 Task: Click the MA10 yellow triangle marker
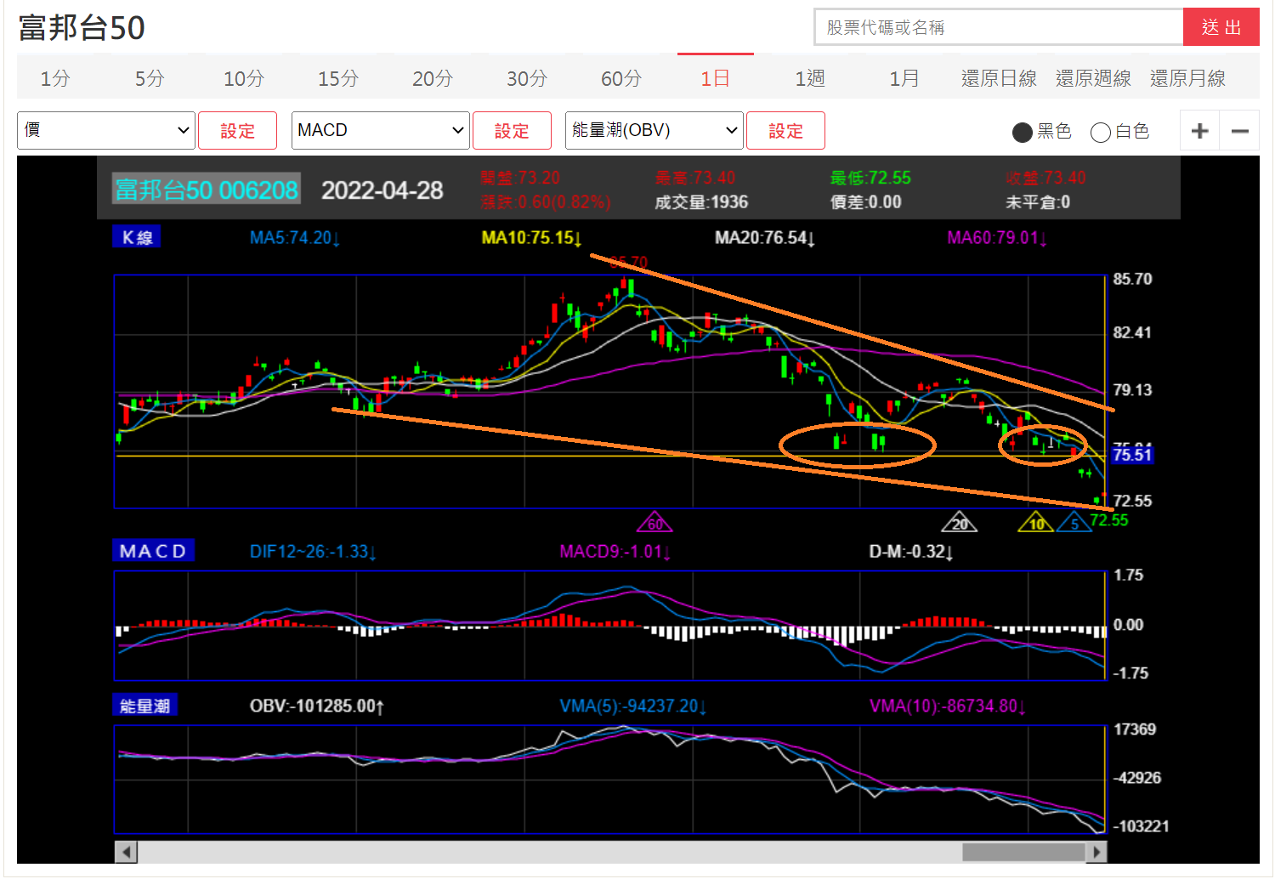1036,522
